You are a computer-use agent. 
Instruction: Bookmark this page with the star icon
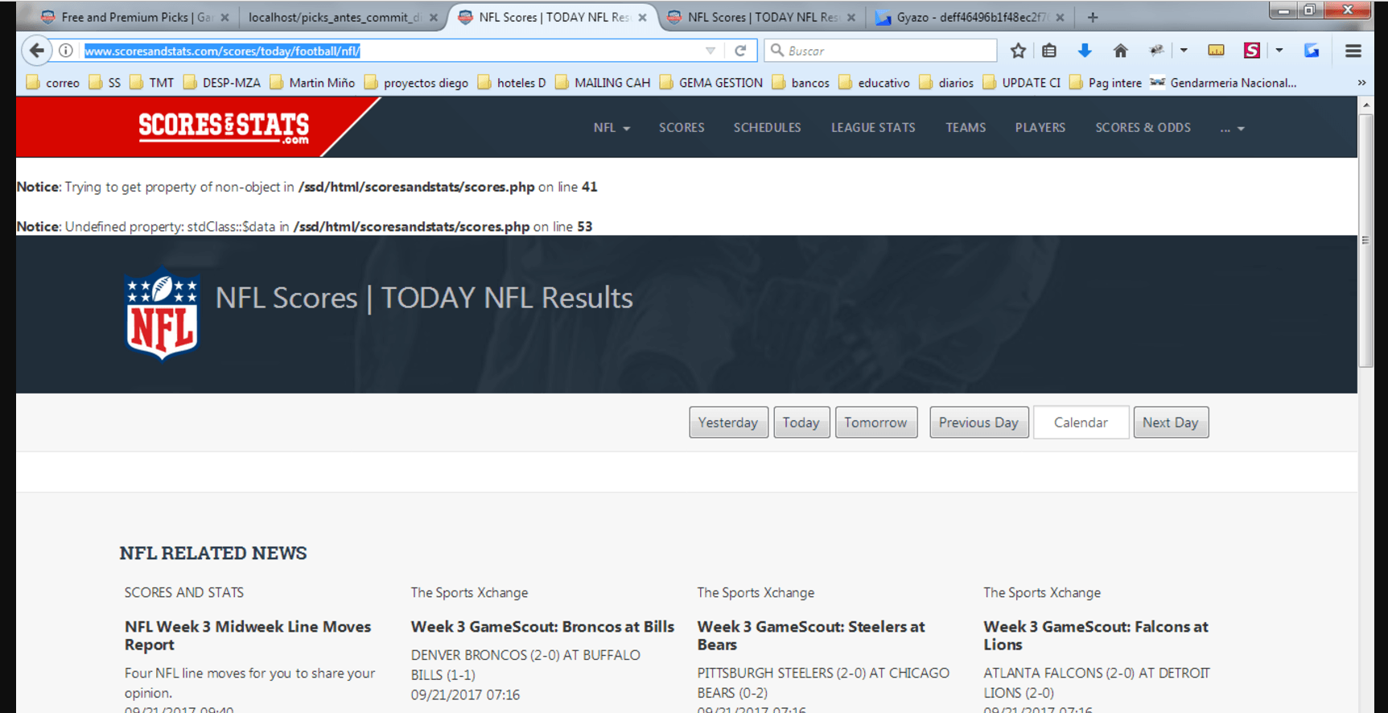tap(1018, 51)
